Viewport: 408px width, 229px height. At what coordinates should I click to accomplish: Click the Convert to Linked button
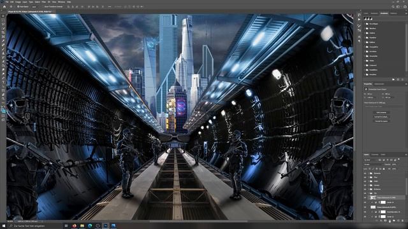pyautogui.click(x=381, y=117)
